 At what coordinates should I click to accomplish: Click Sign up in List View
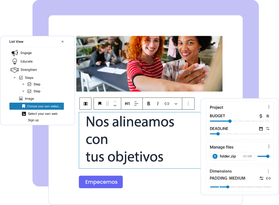(x=33, y=120)
